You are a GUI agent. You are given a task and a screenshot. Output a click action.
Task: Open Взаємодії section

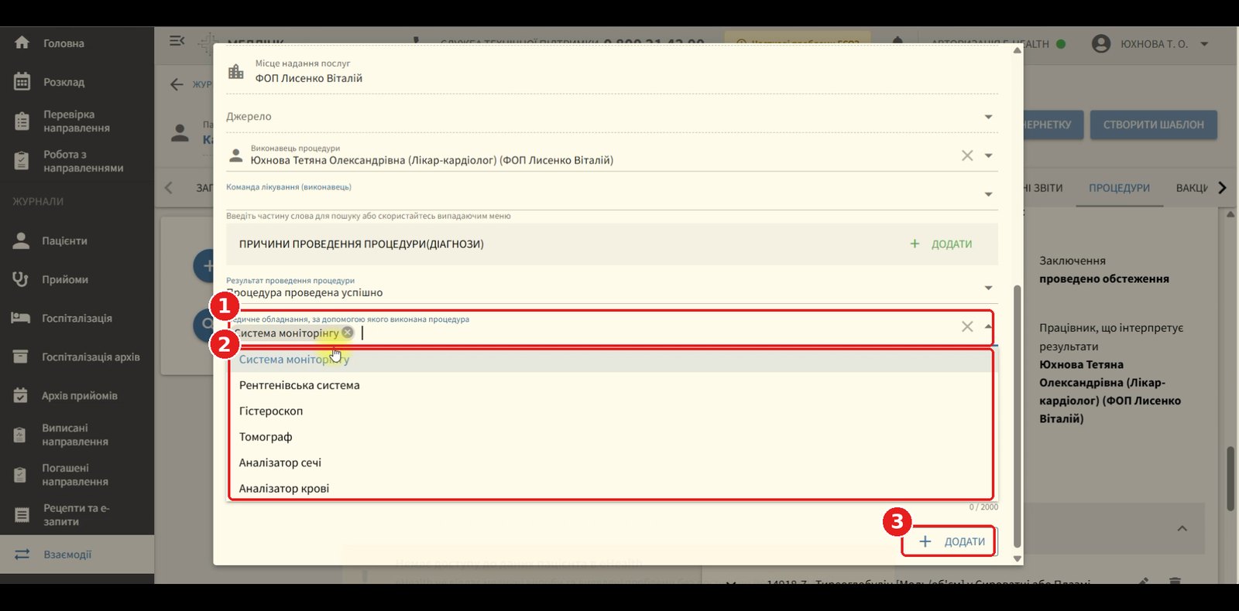click(x=77, y=555)
